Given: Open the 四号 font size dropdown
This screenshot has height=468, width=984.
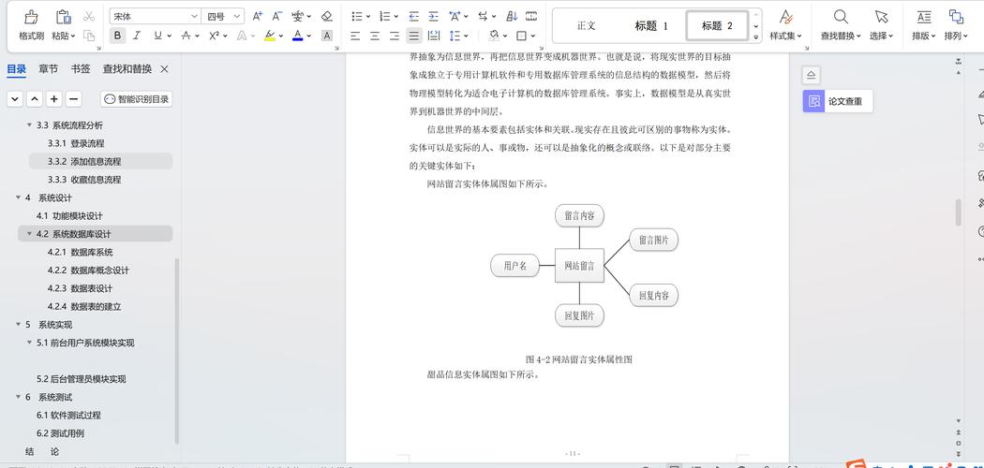Looking at the screenshot, I should [x=224, y=16].
